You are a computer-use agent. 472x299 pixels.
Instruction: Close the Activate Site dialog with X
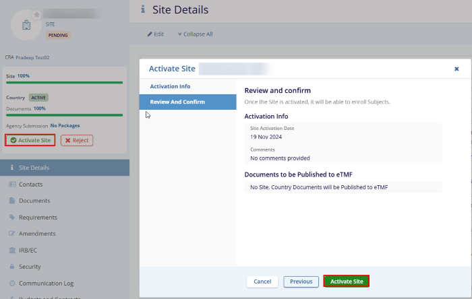point(456,69)
